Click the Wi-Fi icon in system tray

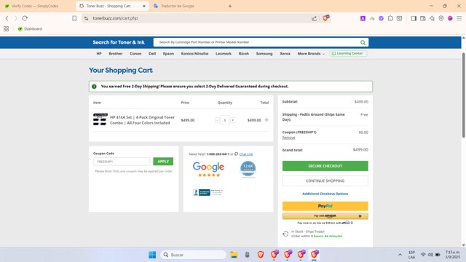tap(423, 255)
